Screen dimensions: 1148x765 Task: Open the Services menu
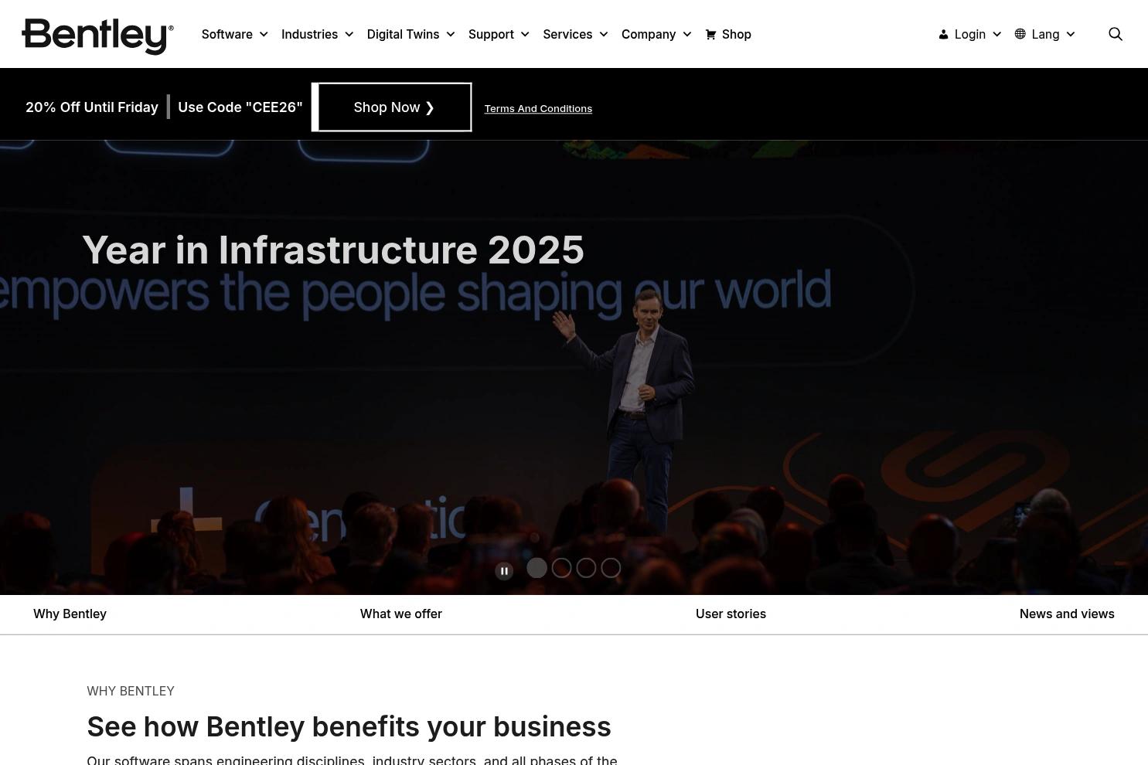pos(567,34)
